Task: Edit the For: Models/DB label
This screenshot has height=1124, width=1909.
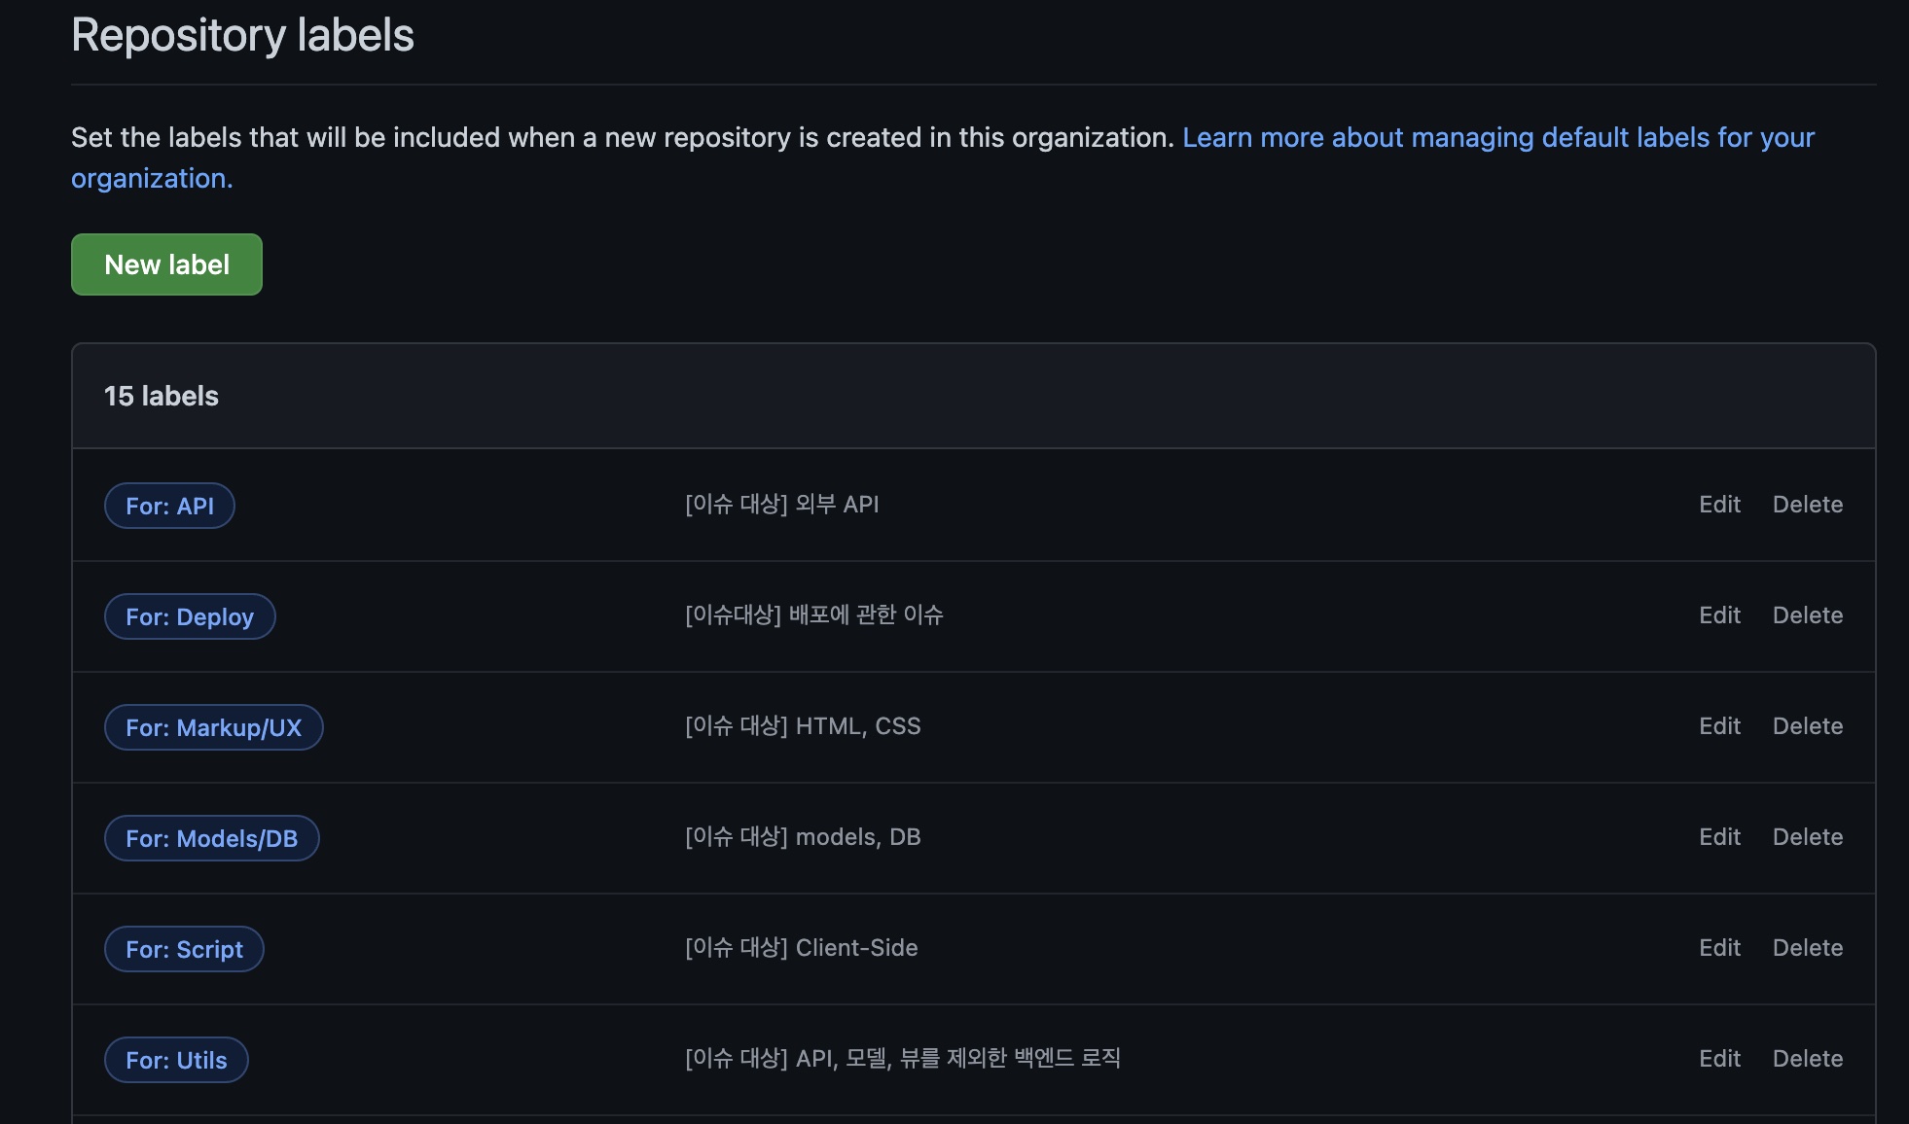Action: 1719,837
